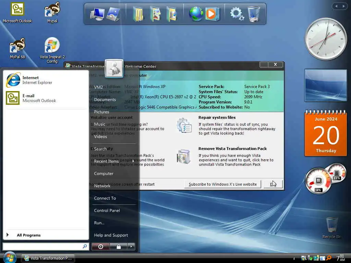Open Videos from Start menu
The height and width of the screenshot is (263, 351).
[x=100, y=136]
